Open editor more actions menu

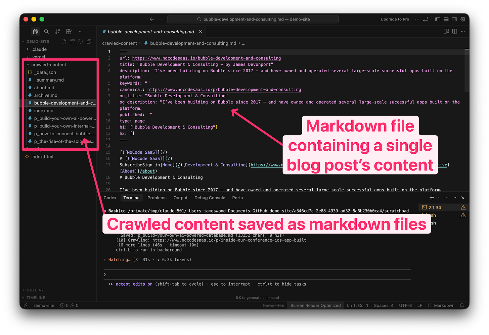tap(463, 31)
